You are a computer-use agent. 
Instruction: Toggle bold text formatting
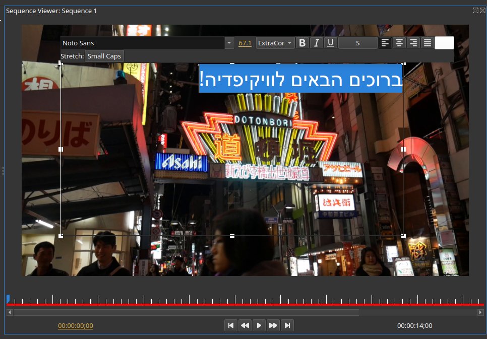[x=302, y=43]
